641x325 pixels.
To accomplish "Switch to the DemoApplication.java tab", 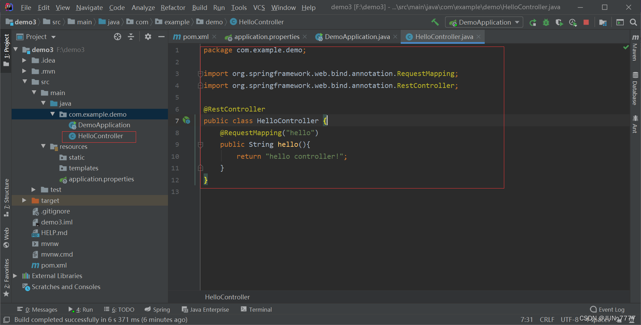I will pyautogui.click(x=357, y=37).
